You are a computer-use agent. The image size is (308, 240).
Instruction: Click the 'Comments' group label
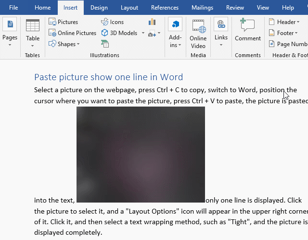point(248,55)
